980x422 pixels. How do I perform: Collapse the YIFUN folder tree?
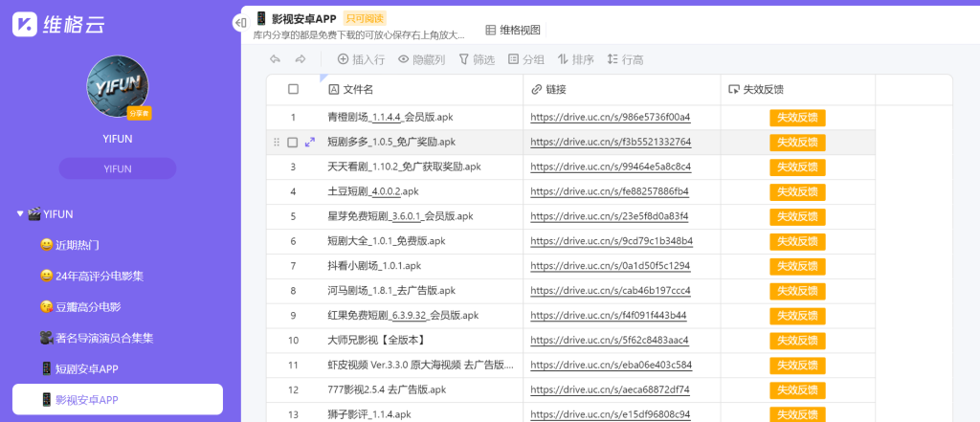tap(20, 214)
